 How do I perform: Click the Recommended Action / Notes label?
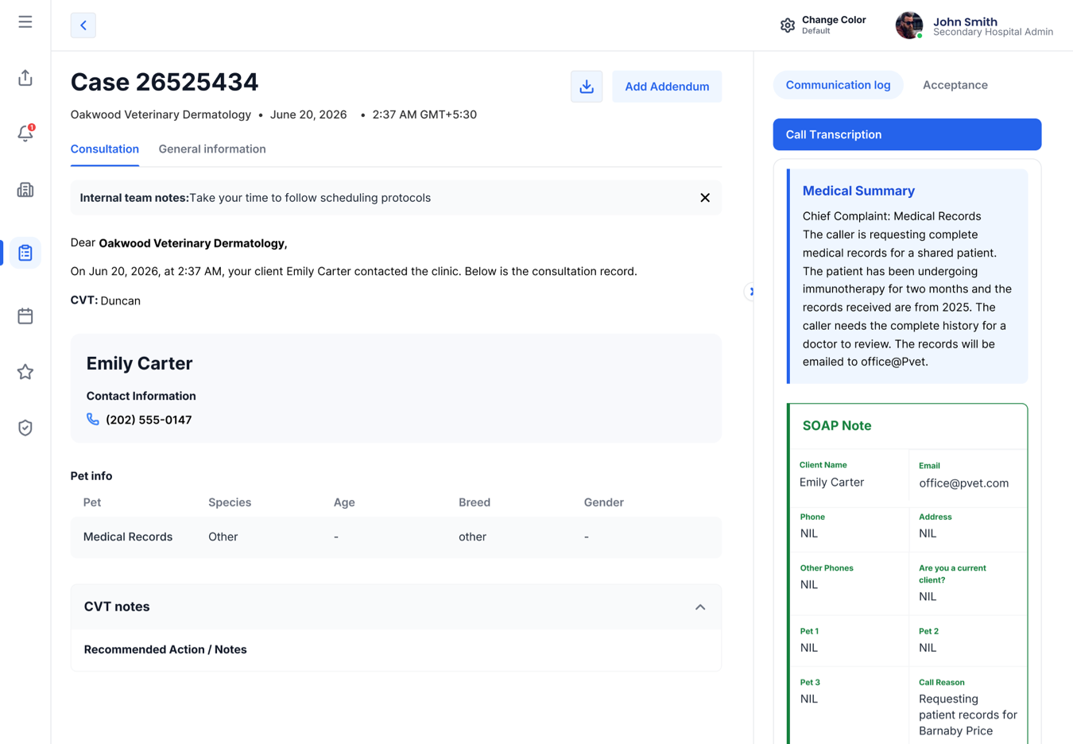point(165,649)
